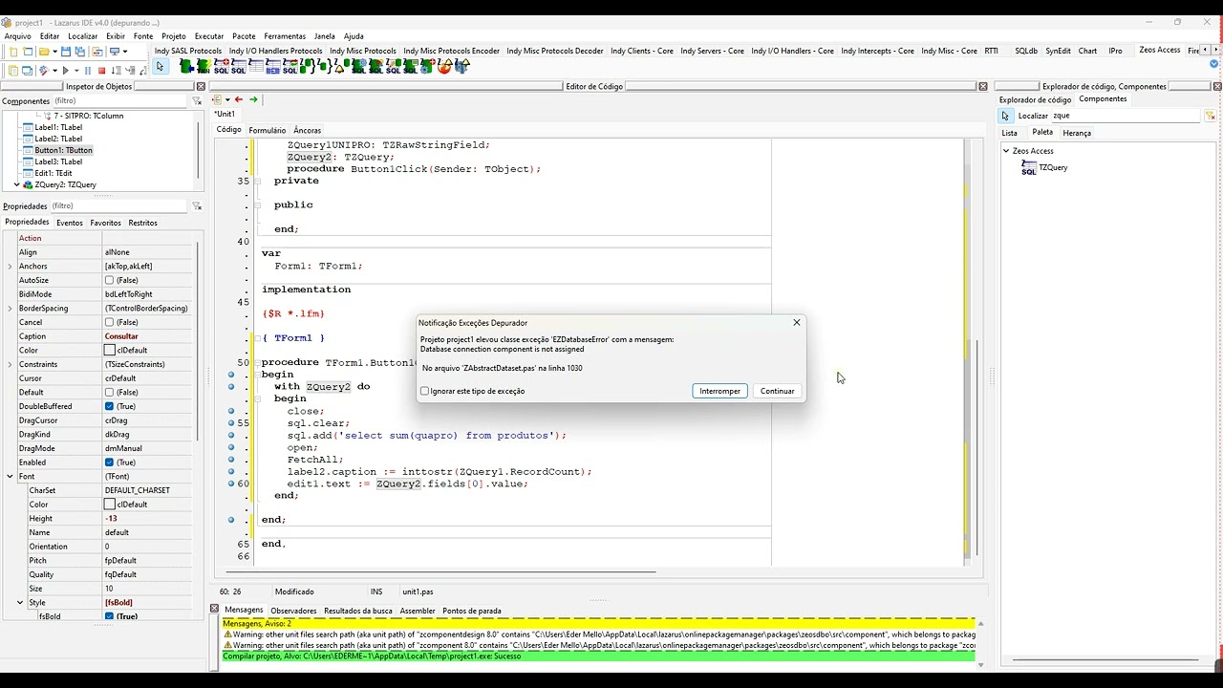Open the Projeto menu
The height and width of the screenshot is (688, 1223).
[174, 36]
